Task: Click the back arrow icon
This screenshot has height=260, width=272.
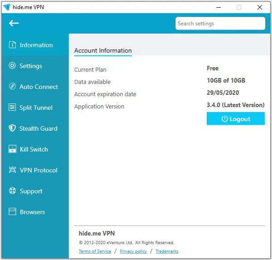Action: tap(14, 23)
